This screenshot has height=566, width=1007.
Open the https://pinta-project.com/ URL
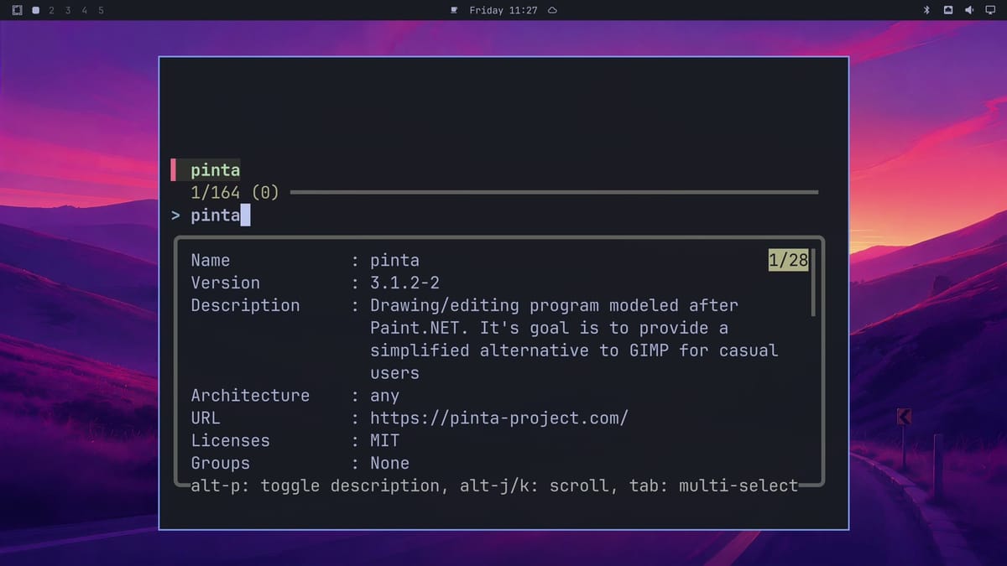(x=499, y=418)
